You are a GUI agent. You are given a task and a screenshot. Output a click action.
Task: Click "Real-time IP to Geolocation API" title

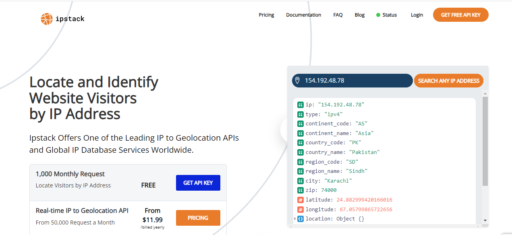[82, 210]
